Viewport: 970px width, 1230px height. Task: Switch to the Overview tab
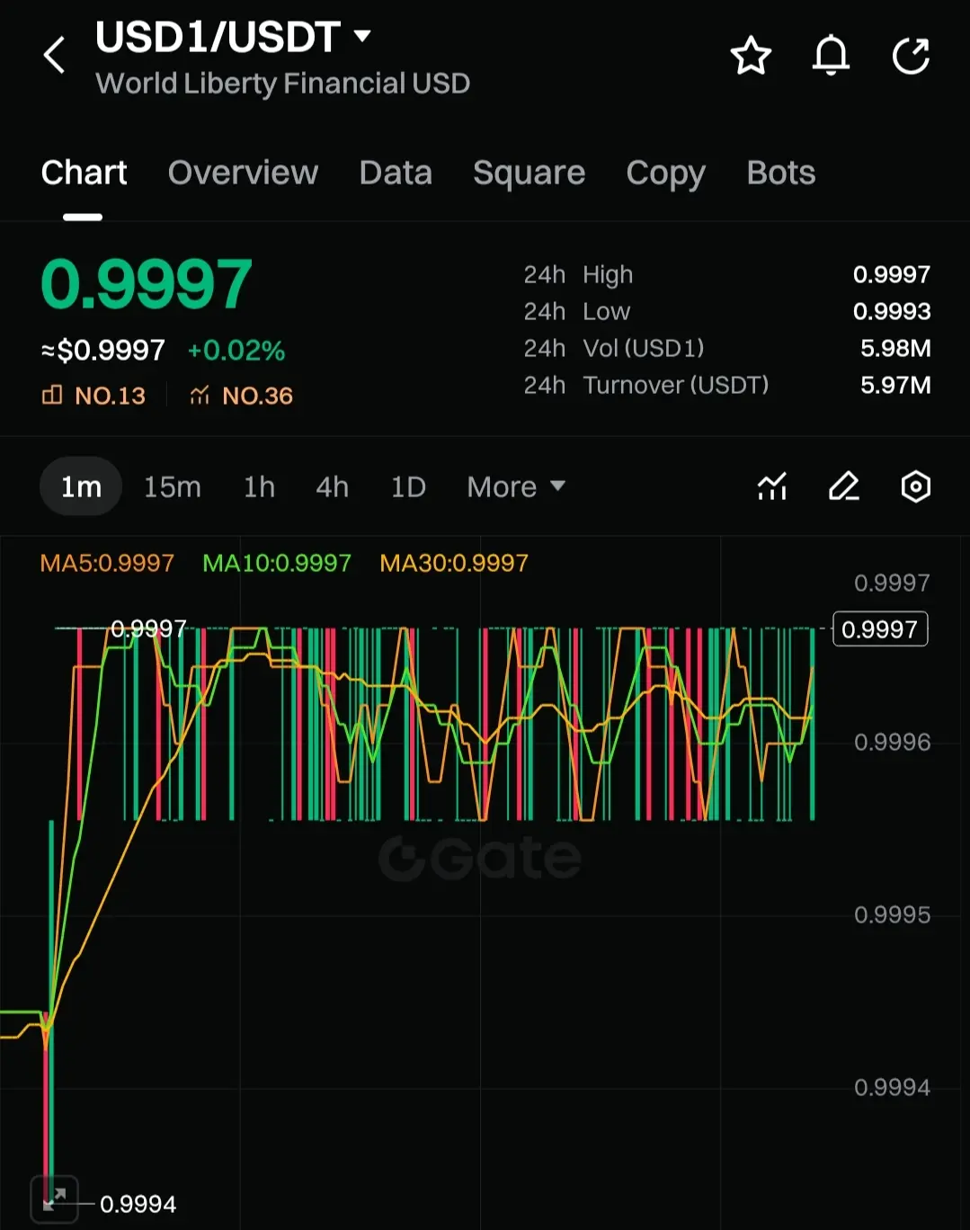[x=243, y=172]
